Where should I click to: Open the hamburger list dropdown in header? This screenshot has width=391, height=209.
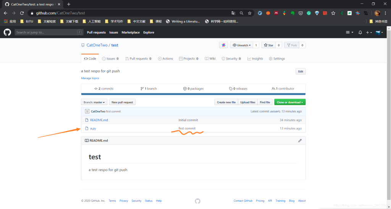point(349,32)
